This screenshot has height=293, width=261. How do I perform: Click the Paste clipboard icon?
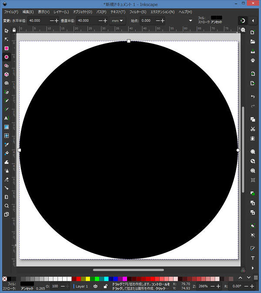(253, 138)
